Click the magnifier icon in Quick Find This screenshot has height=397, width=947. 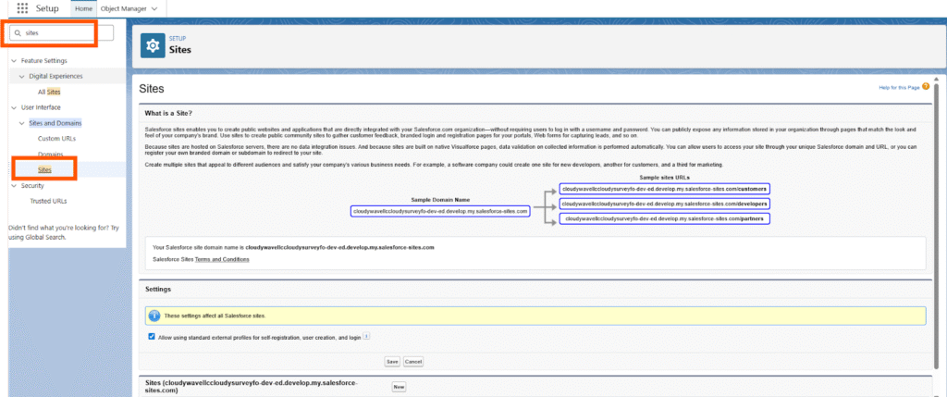coord(18,32)
